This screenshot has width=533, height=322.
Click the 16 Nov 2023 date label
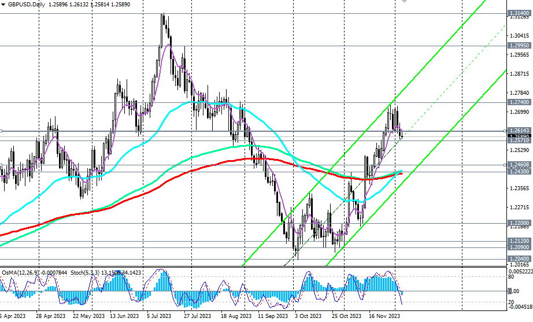[384, 316]
